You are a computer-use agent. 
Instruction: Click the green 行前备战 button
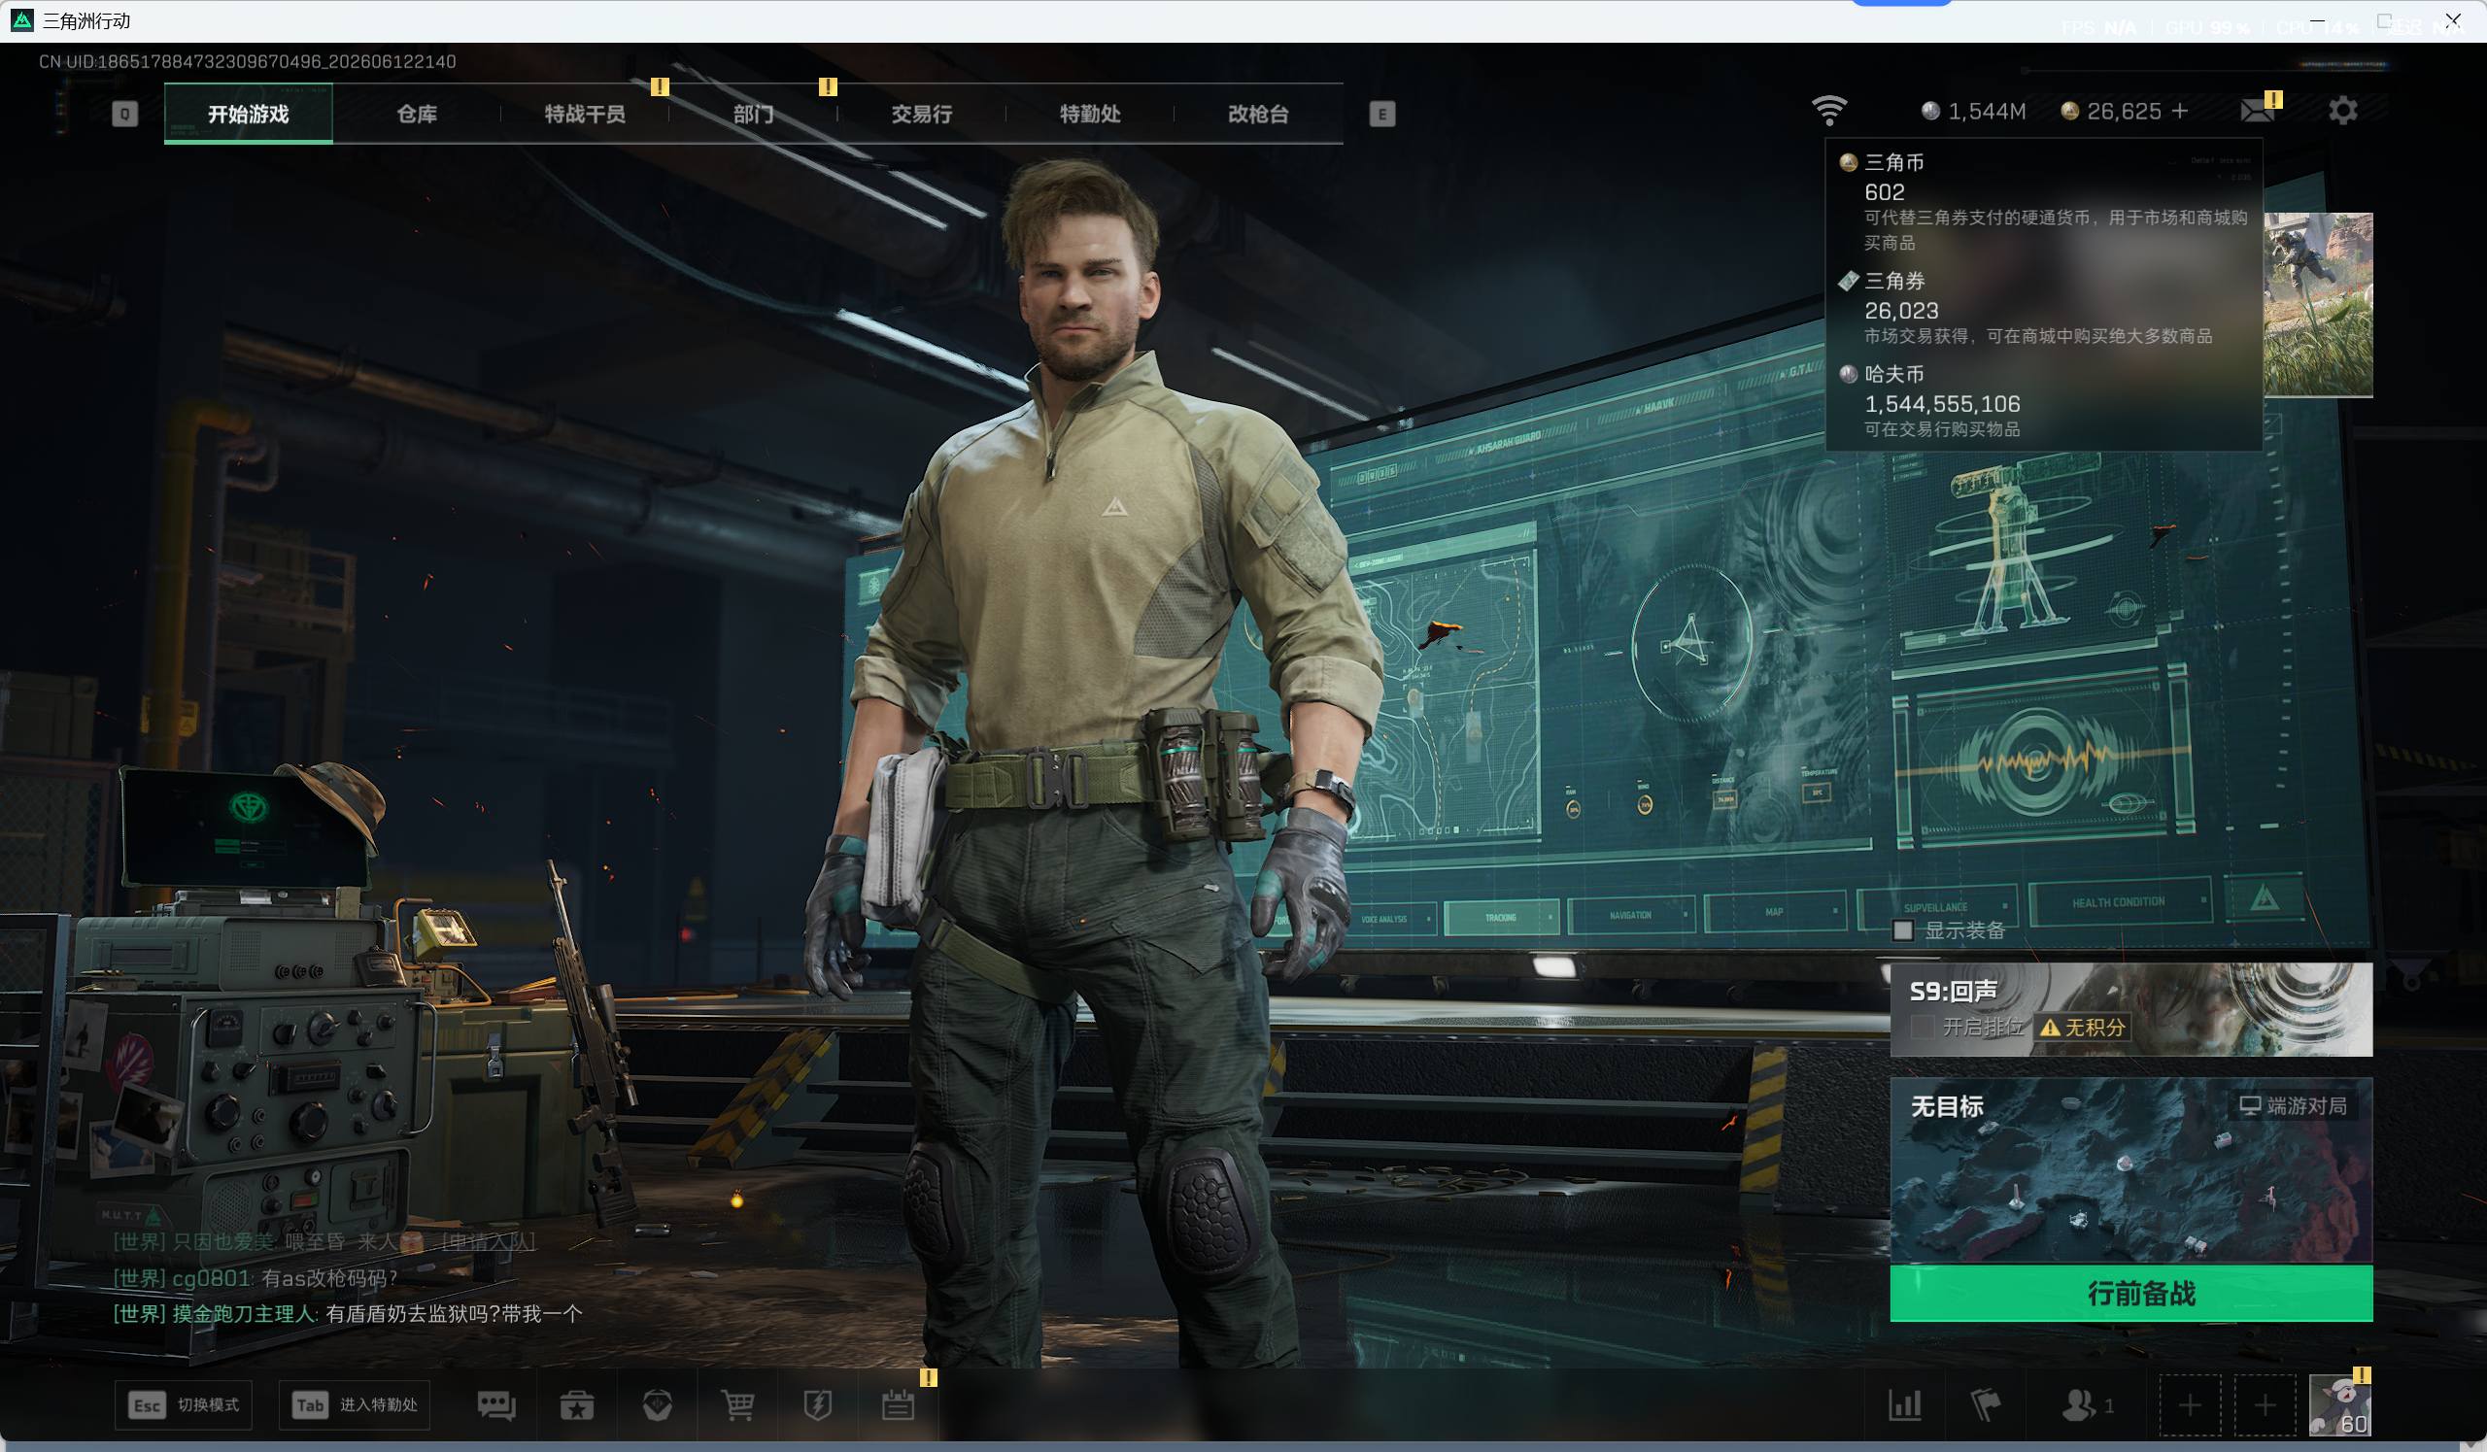coord(2131,1293)
